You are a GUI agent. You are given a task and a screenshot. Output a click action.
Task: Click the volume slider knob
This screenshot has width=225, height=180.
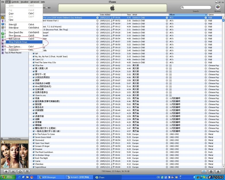click(46, 8)
